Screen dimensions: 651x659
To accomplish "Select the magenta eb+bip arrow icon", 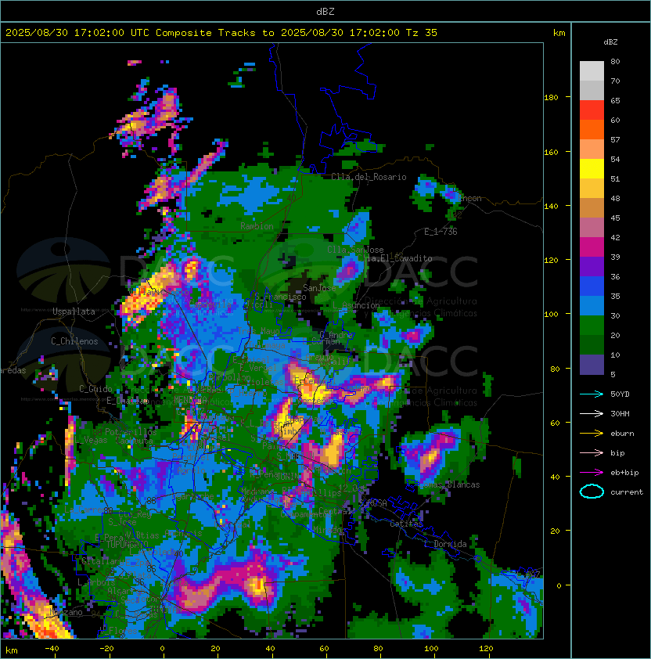I will tap(592, 472).
